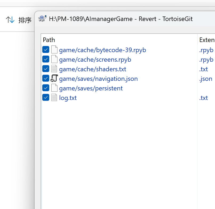Select the game/saves/persistent path text
This screenshot has width=215, height=209.
click(x=91, y=88)
